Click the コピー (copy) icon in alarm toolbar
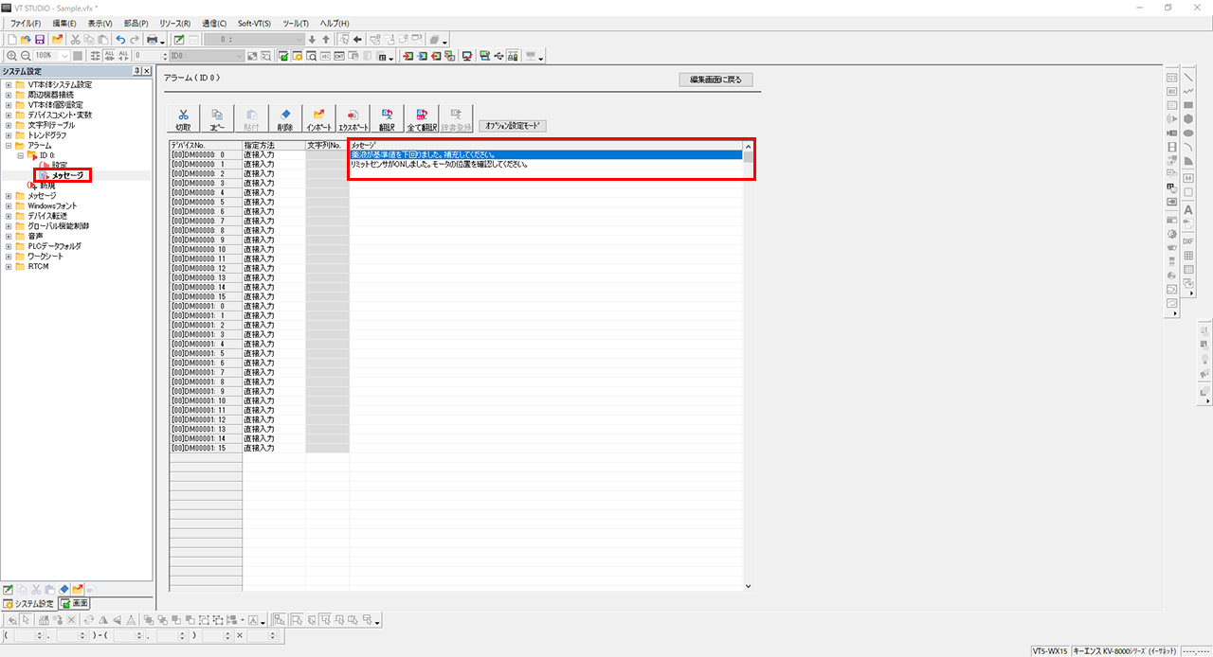 pyautogui.click(x=217, y=118)
